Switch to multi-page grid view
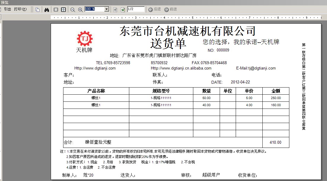The height and width of the screenshot is (181, 327). [x=63, y=9]
